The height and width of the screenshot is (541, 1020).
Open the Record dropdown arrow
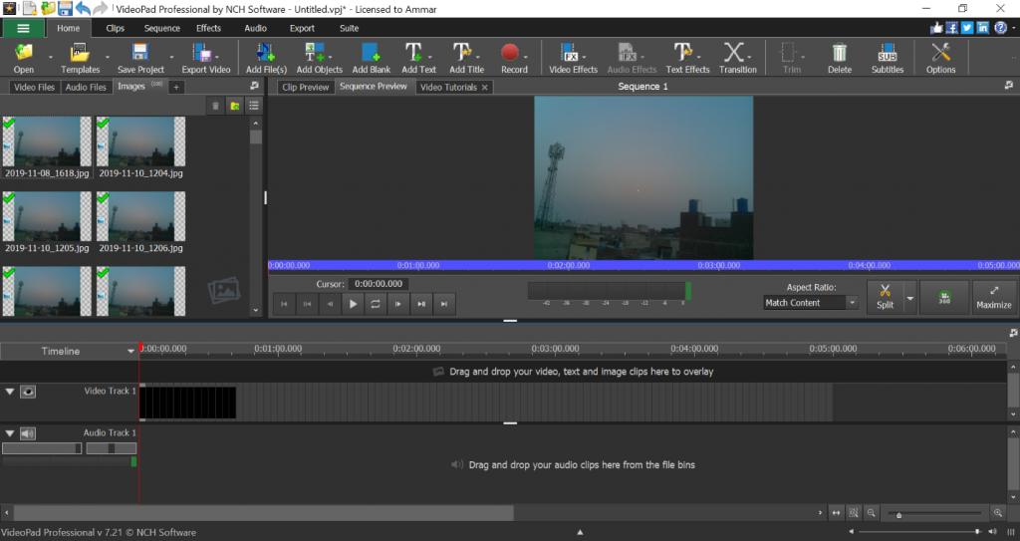[x=525, y=57]
